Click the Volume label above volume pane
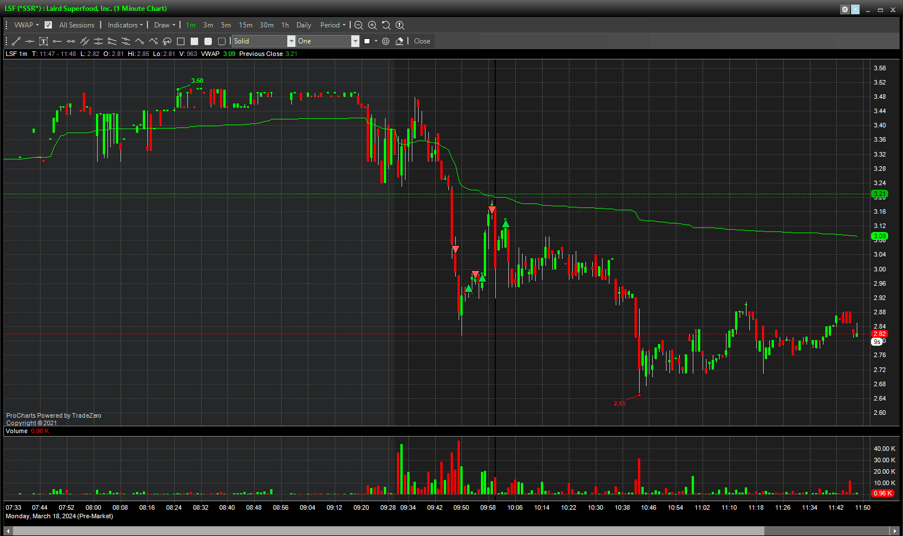The image size is (903, 536). point(17,431)
